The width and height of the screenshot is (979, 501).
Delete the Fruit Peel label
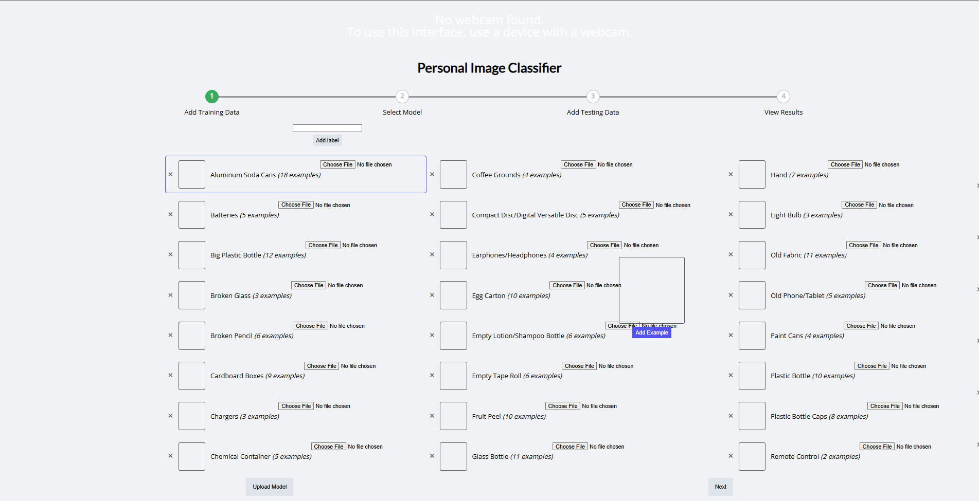(x=432, y=416)
